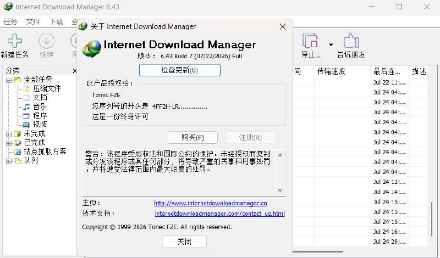Click the 站点抓取方案 icon
This screenshot has width=440, height=258.
pos(18,152)
